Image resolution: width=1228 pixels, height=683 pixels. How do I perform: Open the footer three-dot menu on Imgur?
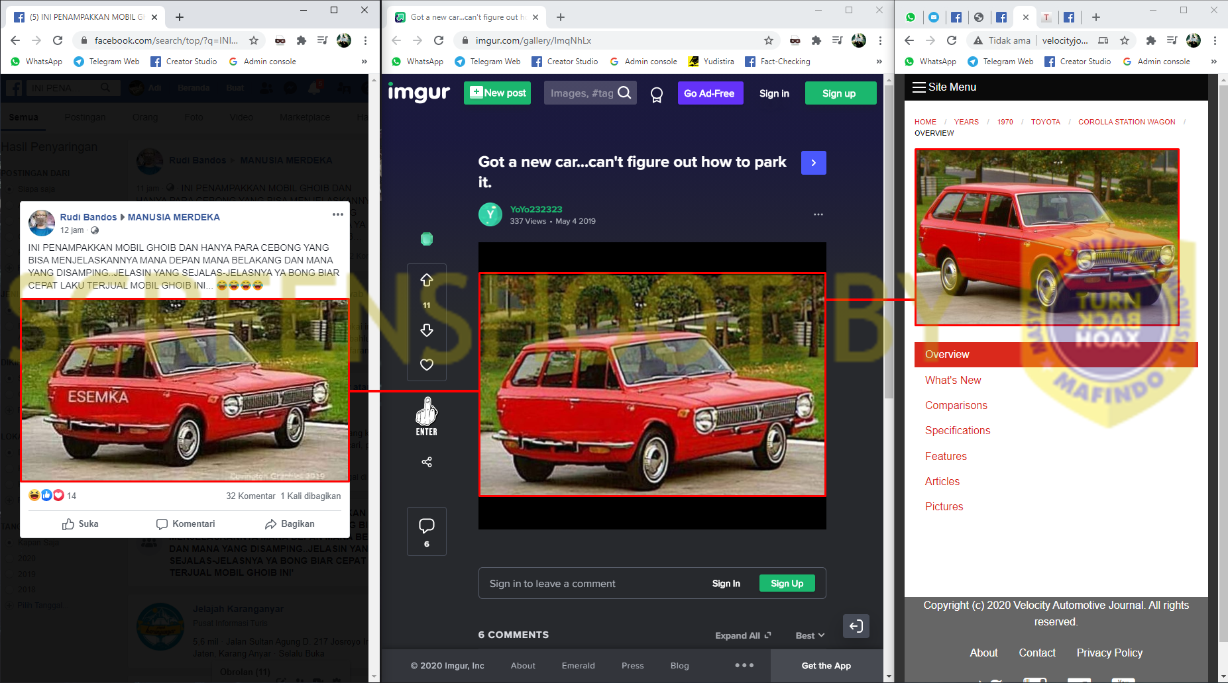click(x=744, y=665)
